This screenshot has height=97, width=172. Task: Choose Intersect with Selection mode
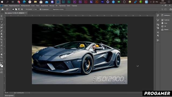coord(22,9)
